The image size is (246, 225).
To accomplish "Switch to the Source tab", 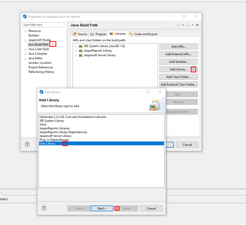I will click(x=80, y=34).
